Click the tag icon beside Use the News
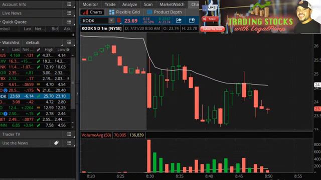This screenshot has width=321, height=180. [56, 143]
